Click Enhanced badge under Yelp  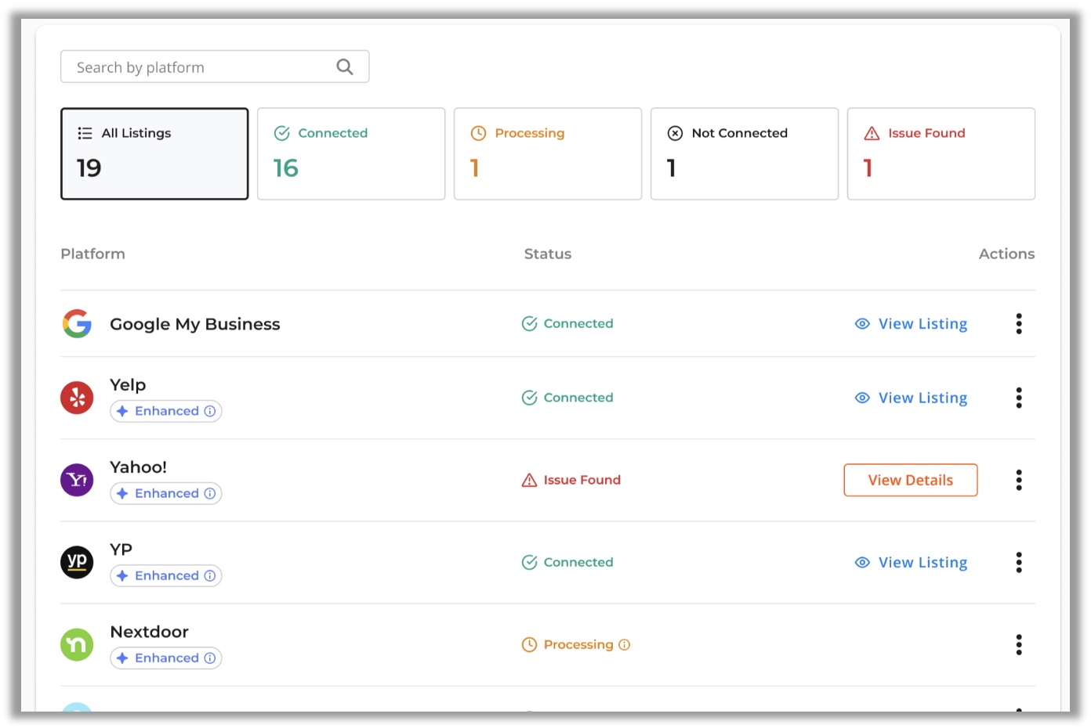[x=166, y=411]
